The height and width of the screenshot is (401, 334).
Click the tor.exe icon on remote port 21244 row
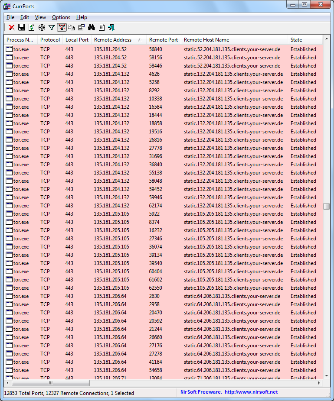[9, 329]
